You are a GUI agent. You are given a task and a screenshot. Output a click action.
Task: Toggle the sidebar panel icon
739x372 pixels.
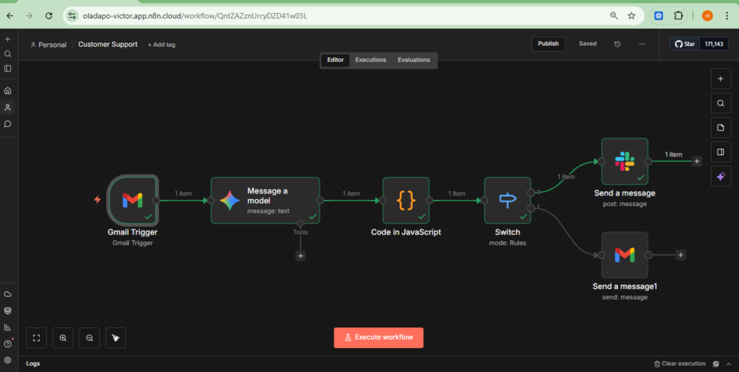pyautogui.click(x=7, y=68)
